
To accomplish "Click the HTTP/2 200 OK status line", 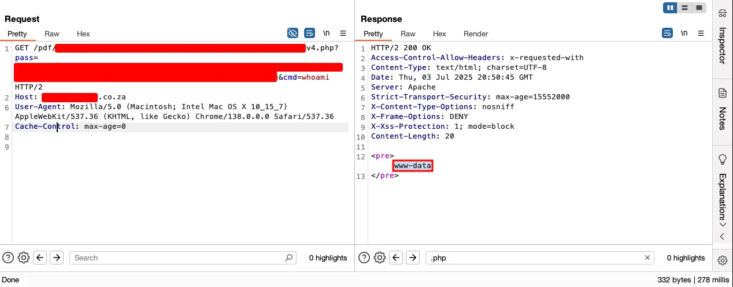I will 400,48.
